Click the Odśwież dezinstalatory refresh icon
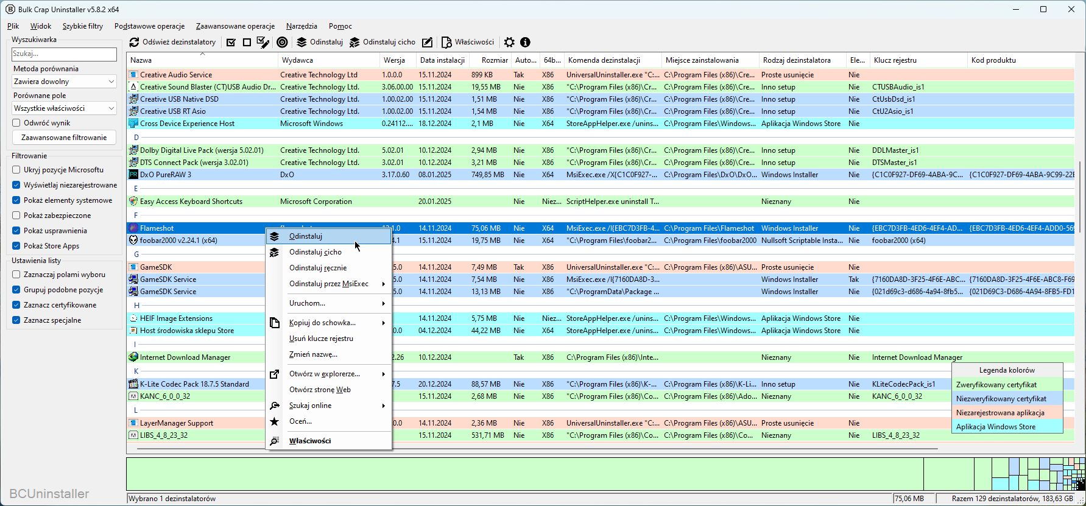Screen dimensions: 1086x506 (x=134, y=43)
